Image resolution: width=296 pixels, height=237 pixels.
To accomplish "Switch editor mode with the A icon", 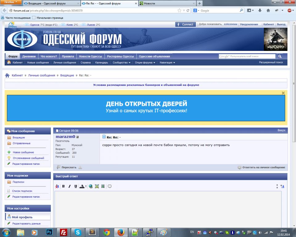I will pyautogui.click(x=282, y=186).
